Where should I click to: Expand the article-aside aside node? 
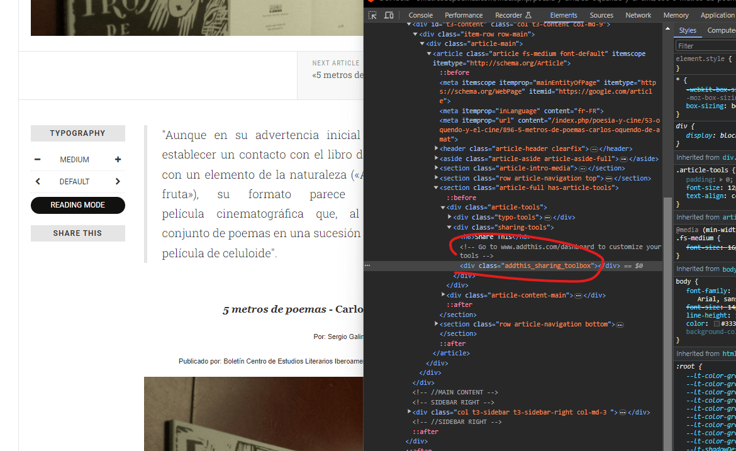coord(436,159)
